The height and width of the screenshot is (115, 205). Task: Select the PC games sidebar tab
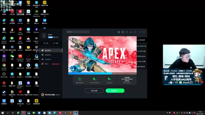coord(50,55)
